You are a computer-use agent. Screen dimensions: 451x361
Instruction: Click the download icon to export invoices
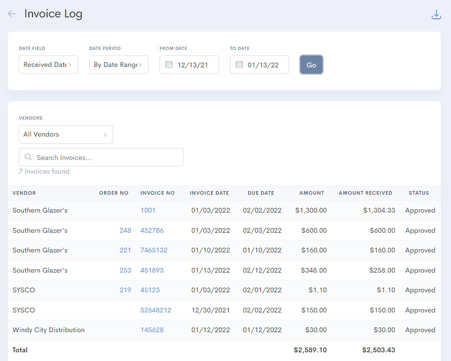436,14
